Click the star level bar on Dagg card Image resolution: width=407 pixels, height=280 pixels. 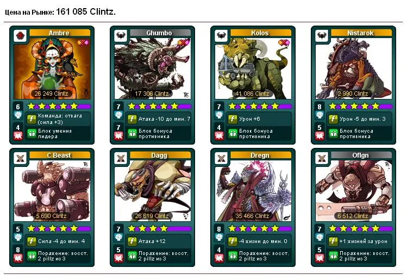pyautogui.click(x=159, y=228)
